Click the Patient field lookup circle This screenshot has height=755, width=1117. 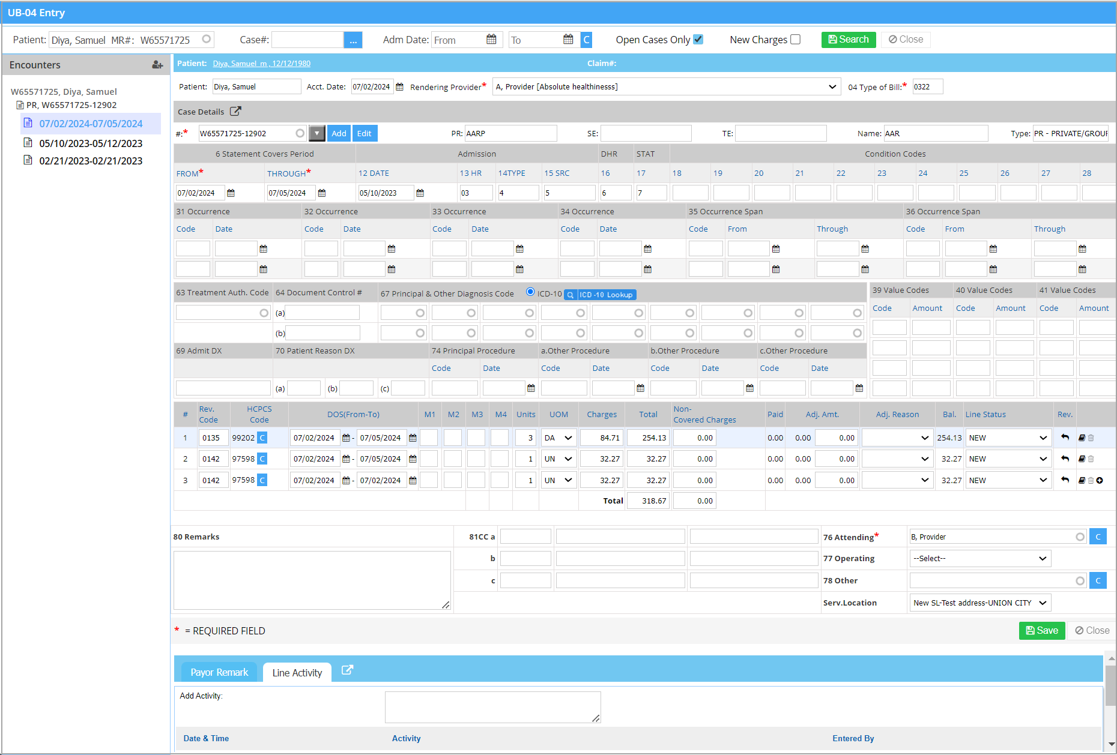click(207, 39)
